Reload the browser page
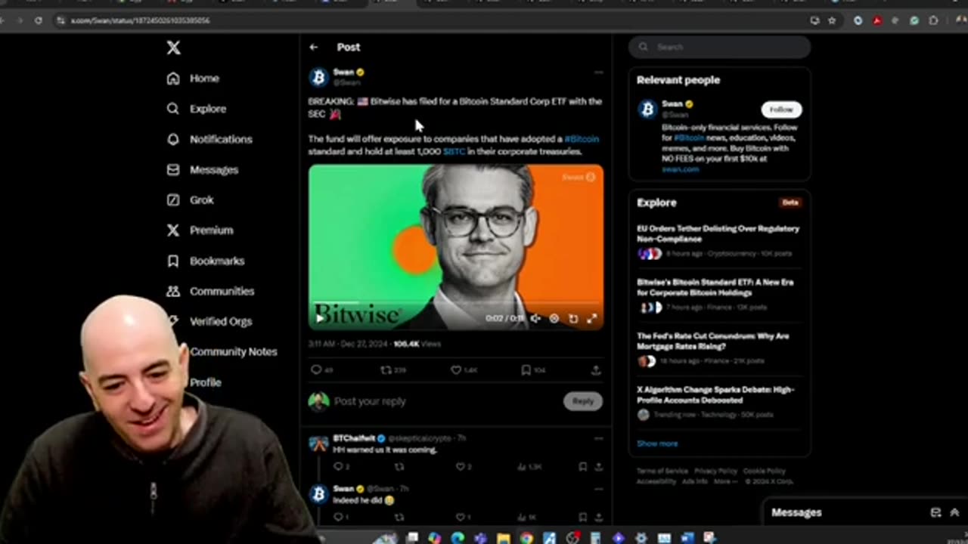 38,20
